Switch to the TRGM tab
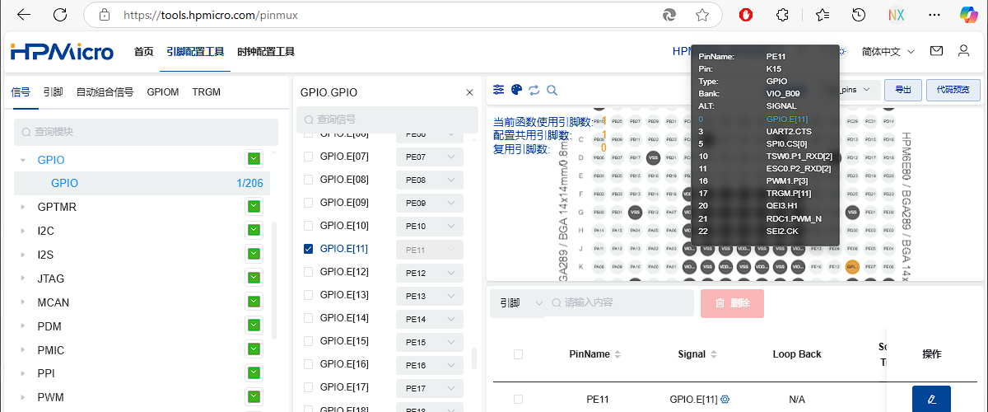Viewport: 988px width, 412px height. pyautogui.click(x=206, y=92)
